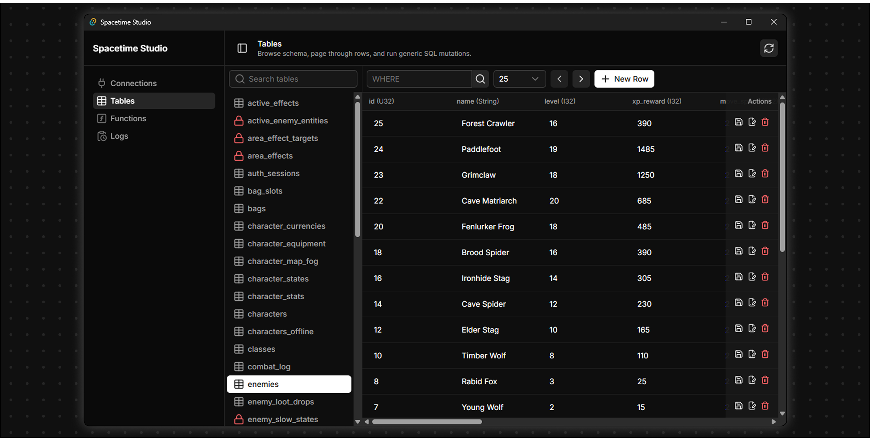870x440 pixels.
Task: Go to previous page of rows
Action: pos(559,79)
